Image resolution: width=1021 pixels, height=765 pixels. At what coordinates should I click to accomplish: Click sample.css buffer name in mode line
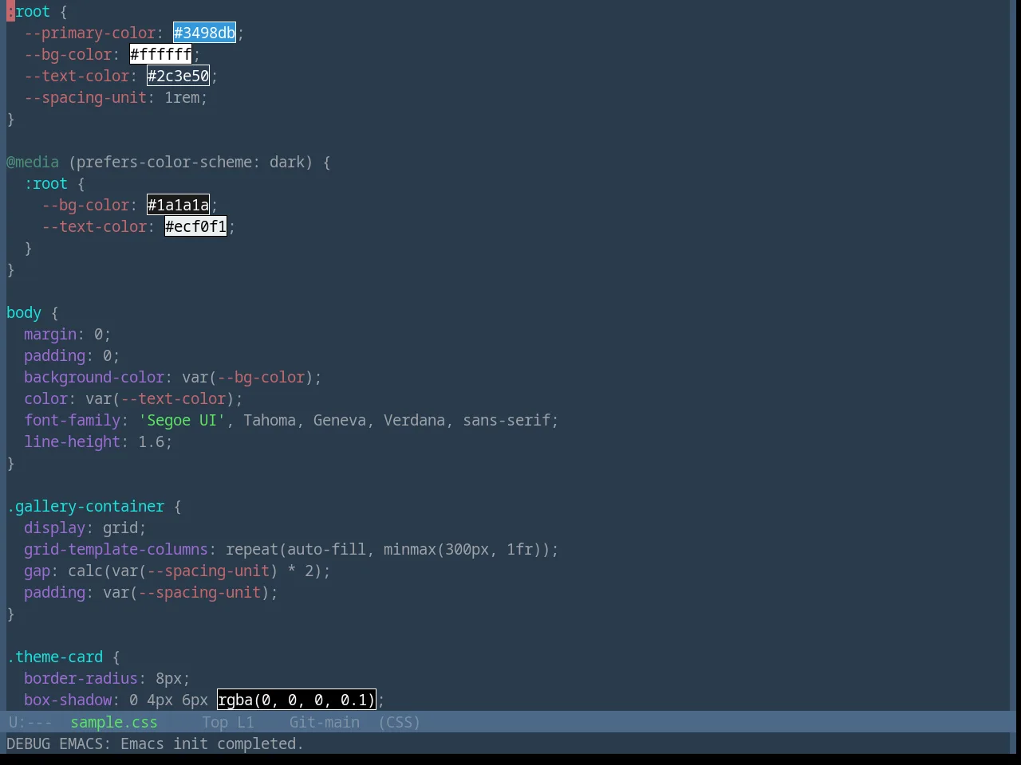click(x=114, y=722)
